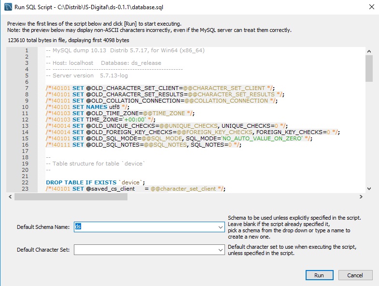Click the SET NAMES utf8 line

[x=87, y=107]
